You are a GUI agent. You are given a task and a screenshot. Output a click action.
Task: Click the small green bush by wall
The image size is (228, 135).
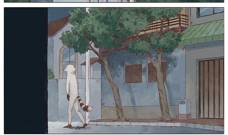coord(51,74)
